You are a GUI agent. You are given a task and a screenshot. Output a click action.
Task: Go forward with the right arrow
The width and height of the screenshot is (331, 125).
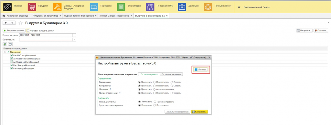(12, 23)
